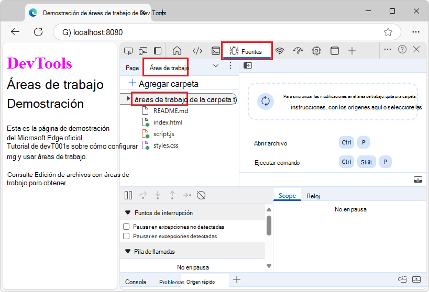Open the Network wifi tool icon
Screen dimensions: 429x292
click(280, 51)
